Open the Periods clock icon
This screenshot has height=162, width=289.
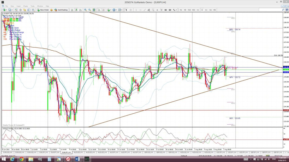pyautogui.click(x=114, y=10)
